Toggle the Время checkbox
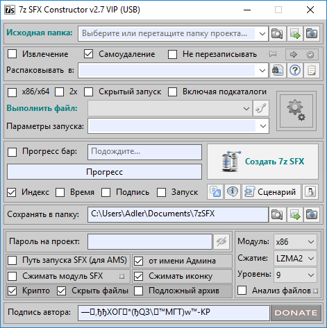Image resolution: width=327 pixels, height=328 pixels. click(60, 192)
